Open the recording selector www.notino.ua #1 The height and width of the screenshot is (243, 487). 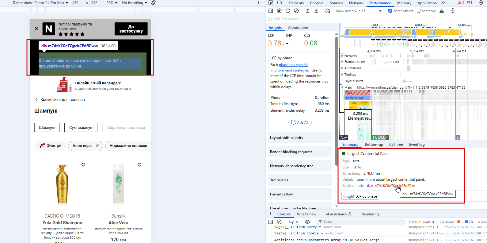click(359, 11)
